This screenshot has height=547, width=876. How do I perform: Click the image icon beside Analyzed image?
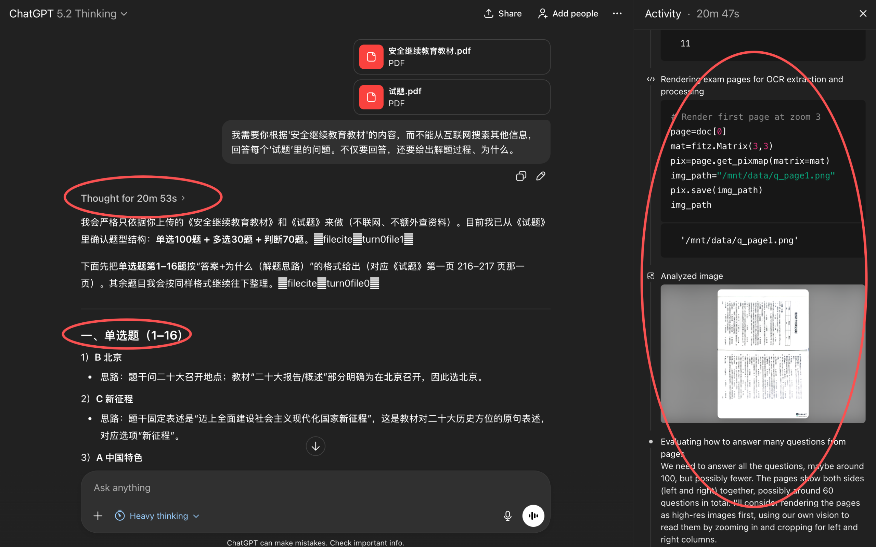[x=650, y=276]
